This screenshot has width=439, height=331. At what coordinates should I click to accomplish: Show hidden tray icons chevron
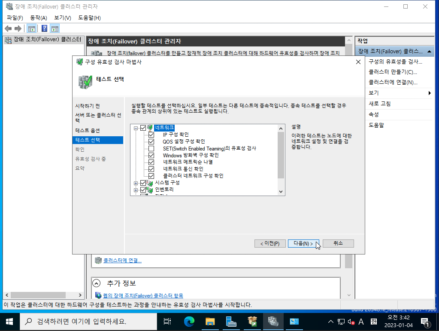[x=331, y=322]
